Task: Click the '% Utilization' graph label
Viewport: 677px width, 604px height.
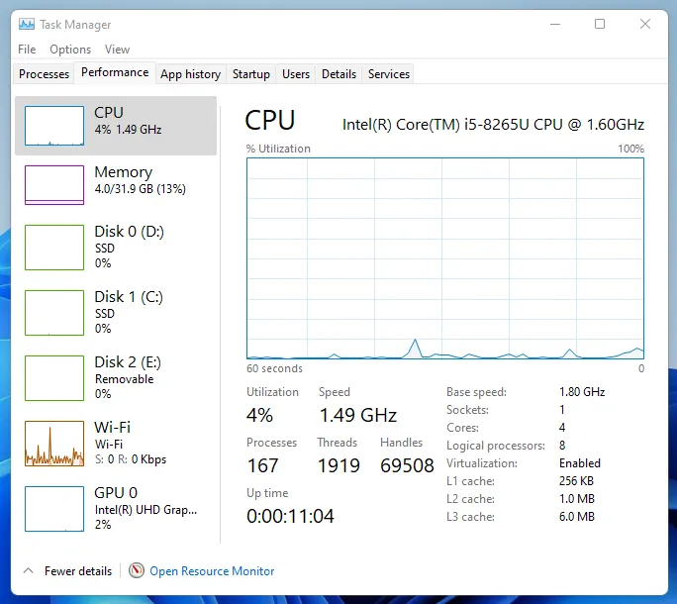Action: click(278, 149)
